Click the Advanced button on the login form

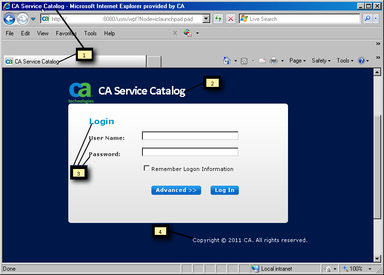point(176,190)
